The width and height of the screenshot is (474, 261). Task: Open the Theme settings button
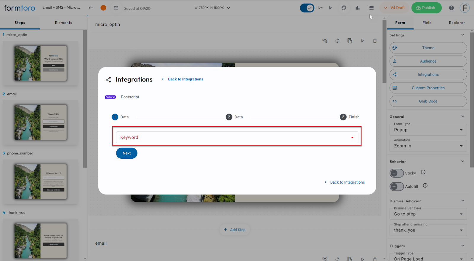tap(428, 48)
